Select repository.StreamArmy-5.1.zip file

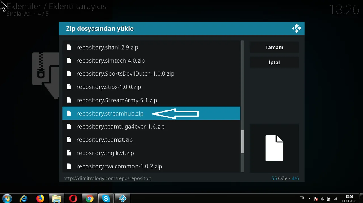151,100
